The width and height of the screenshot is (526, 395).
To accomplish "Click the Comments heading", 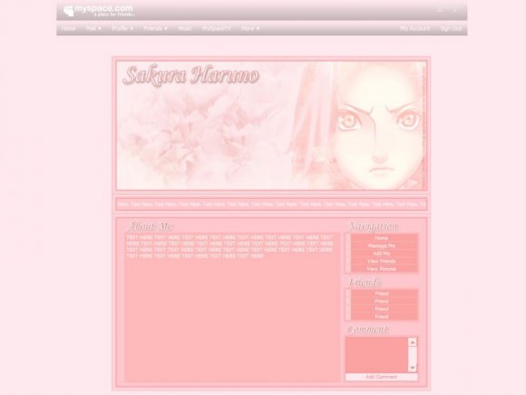I will coord(368,330).
